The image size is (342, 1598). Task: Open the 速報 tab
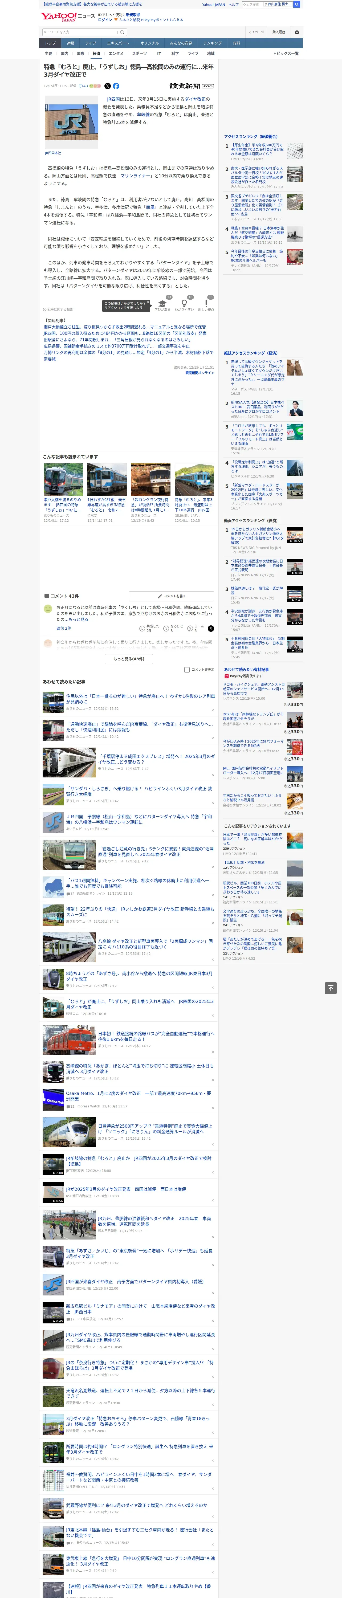[70, 43]
